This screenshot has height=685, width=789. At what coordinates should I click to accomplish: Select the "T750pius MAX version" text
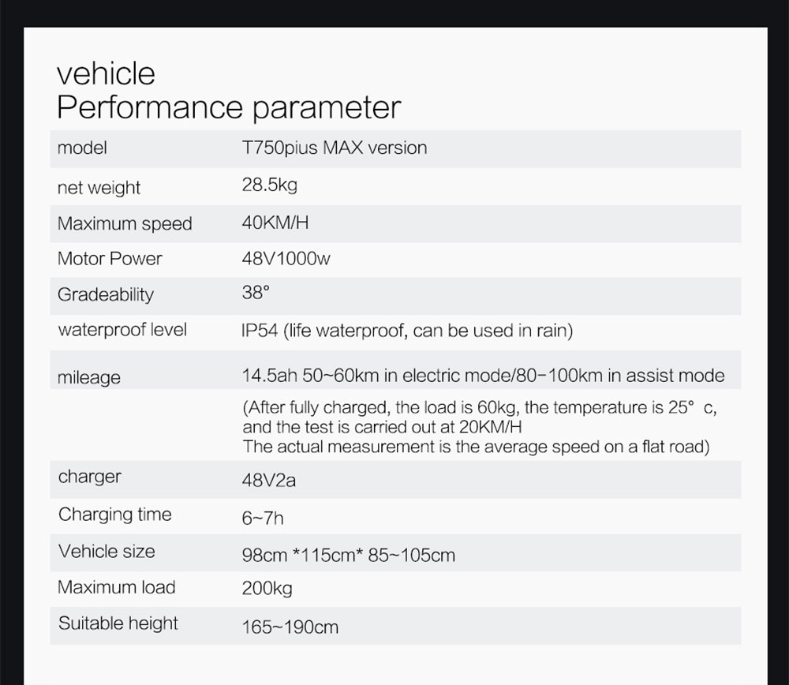point(334,148)
